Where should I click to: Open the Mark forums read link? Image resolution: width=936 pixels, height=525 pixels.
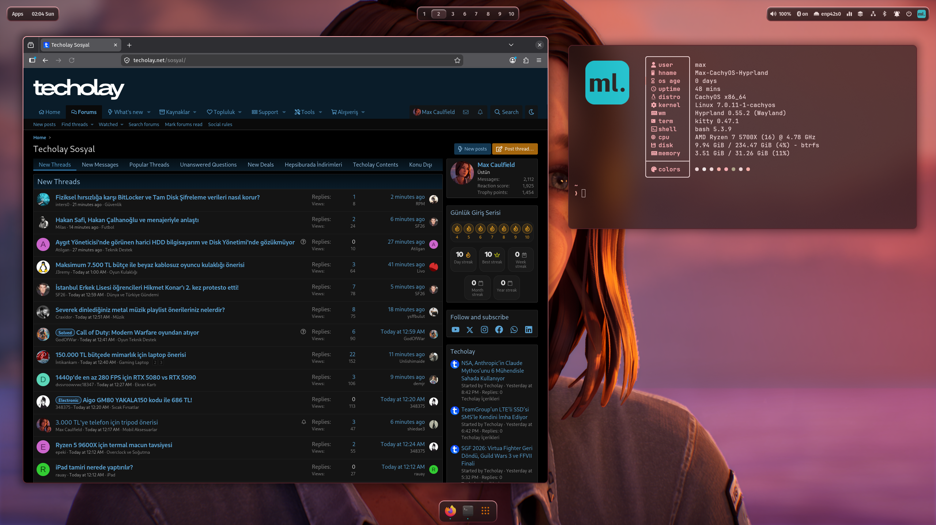tap(184, 125)
